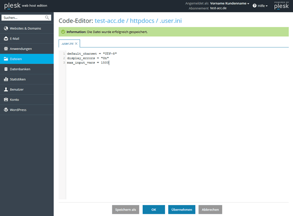This screenshot has width=293, height=216.
Task: Follow the httpdocs breadcrumb link
Action: [x=142, y=21]
